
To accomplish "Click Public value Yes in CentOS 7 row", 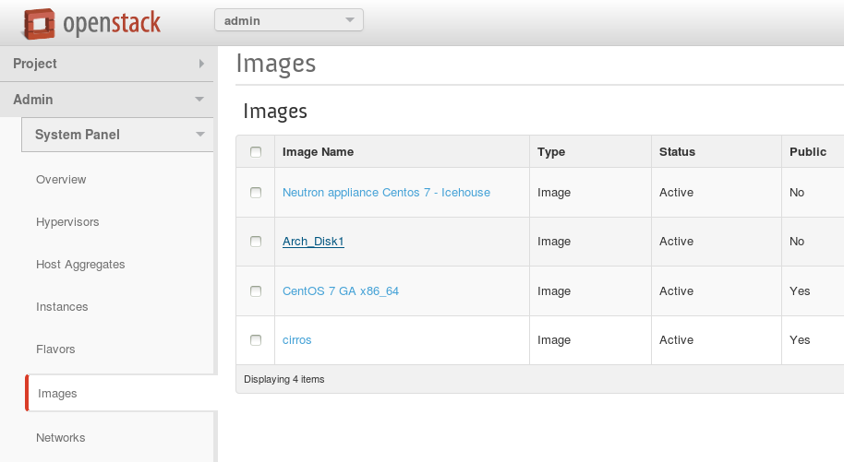I will (800, 291).
